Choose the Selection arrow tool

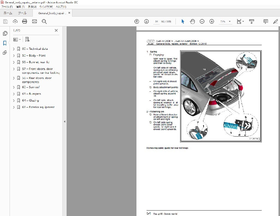(183, 21)
